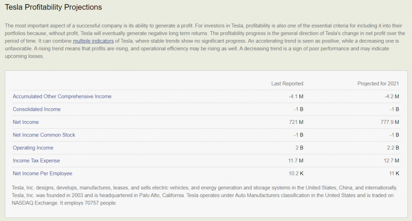Select the Net Income link
The width and height of the screenshot is (412, 221).
click(x=26, y=122)
